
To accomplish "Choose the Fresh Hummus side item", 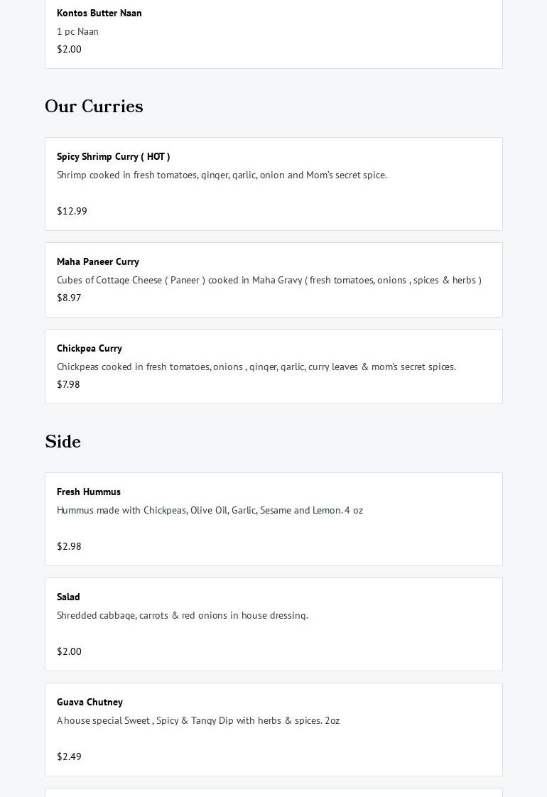I will (273, 519).
